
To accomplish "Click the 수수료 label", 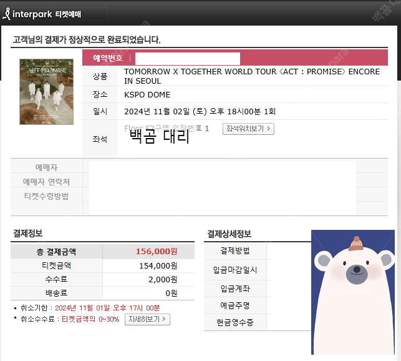I will coord(56,279).
